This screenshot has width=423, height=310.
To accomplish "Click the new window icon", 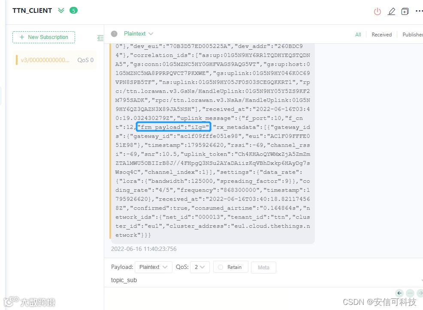I will 405,11.
